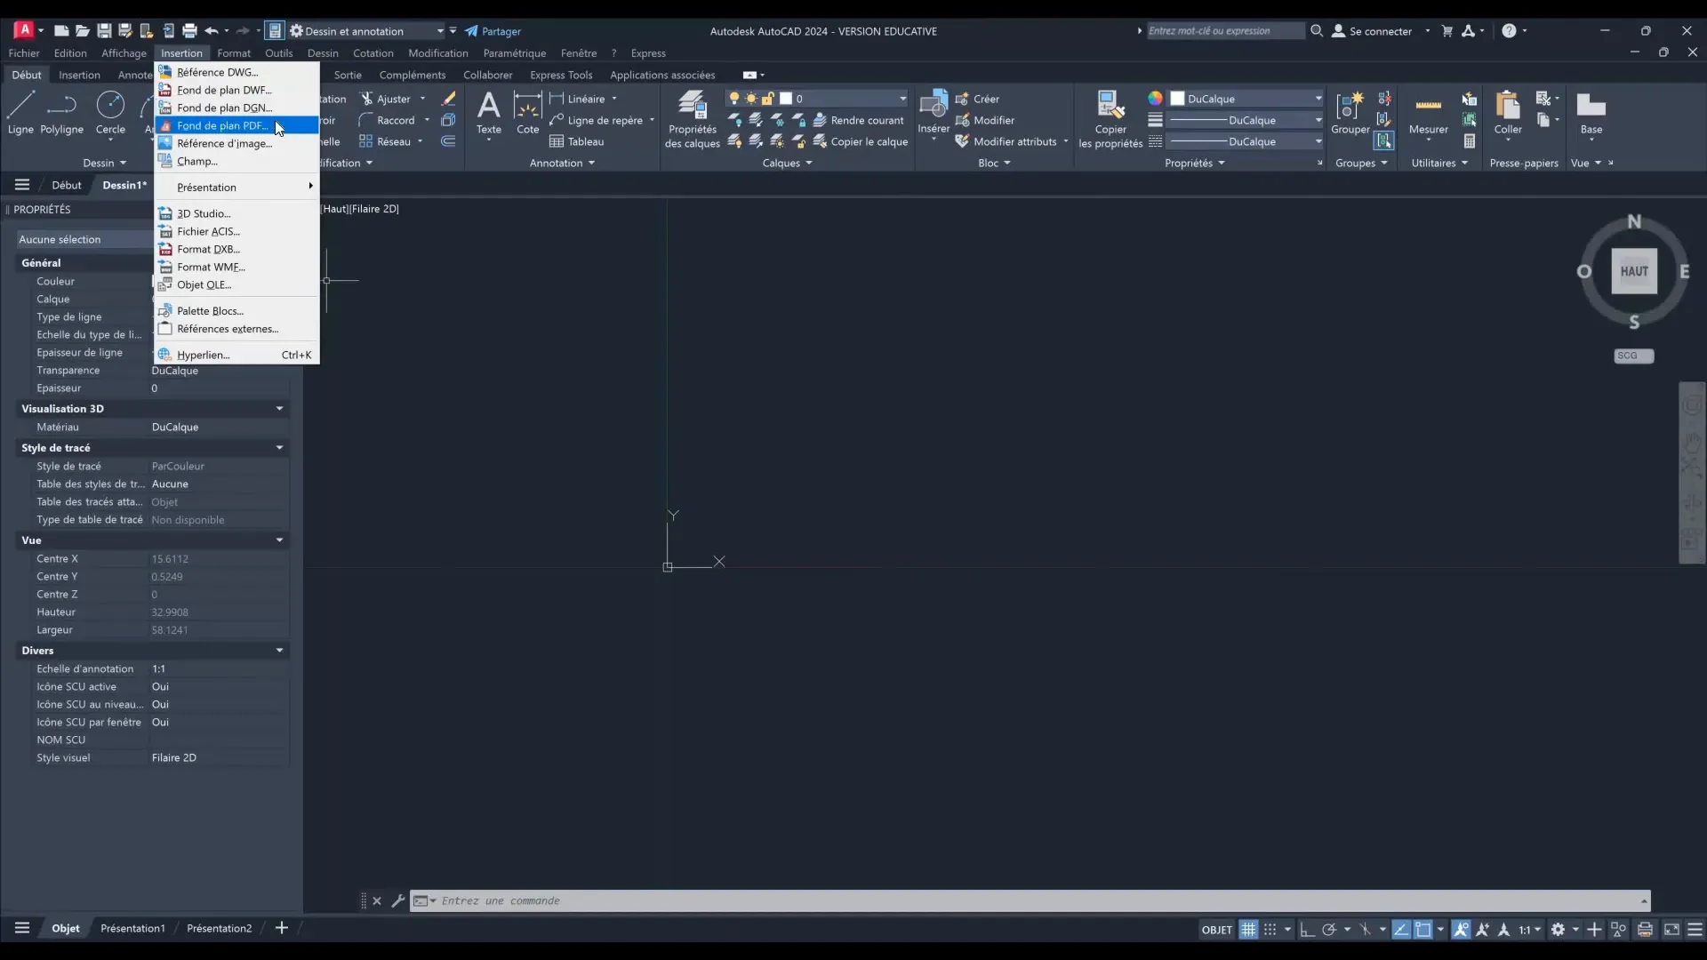Click the Cote dimension tool
The width and height of the screenshot is (1707, 960).
(527, 113)
